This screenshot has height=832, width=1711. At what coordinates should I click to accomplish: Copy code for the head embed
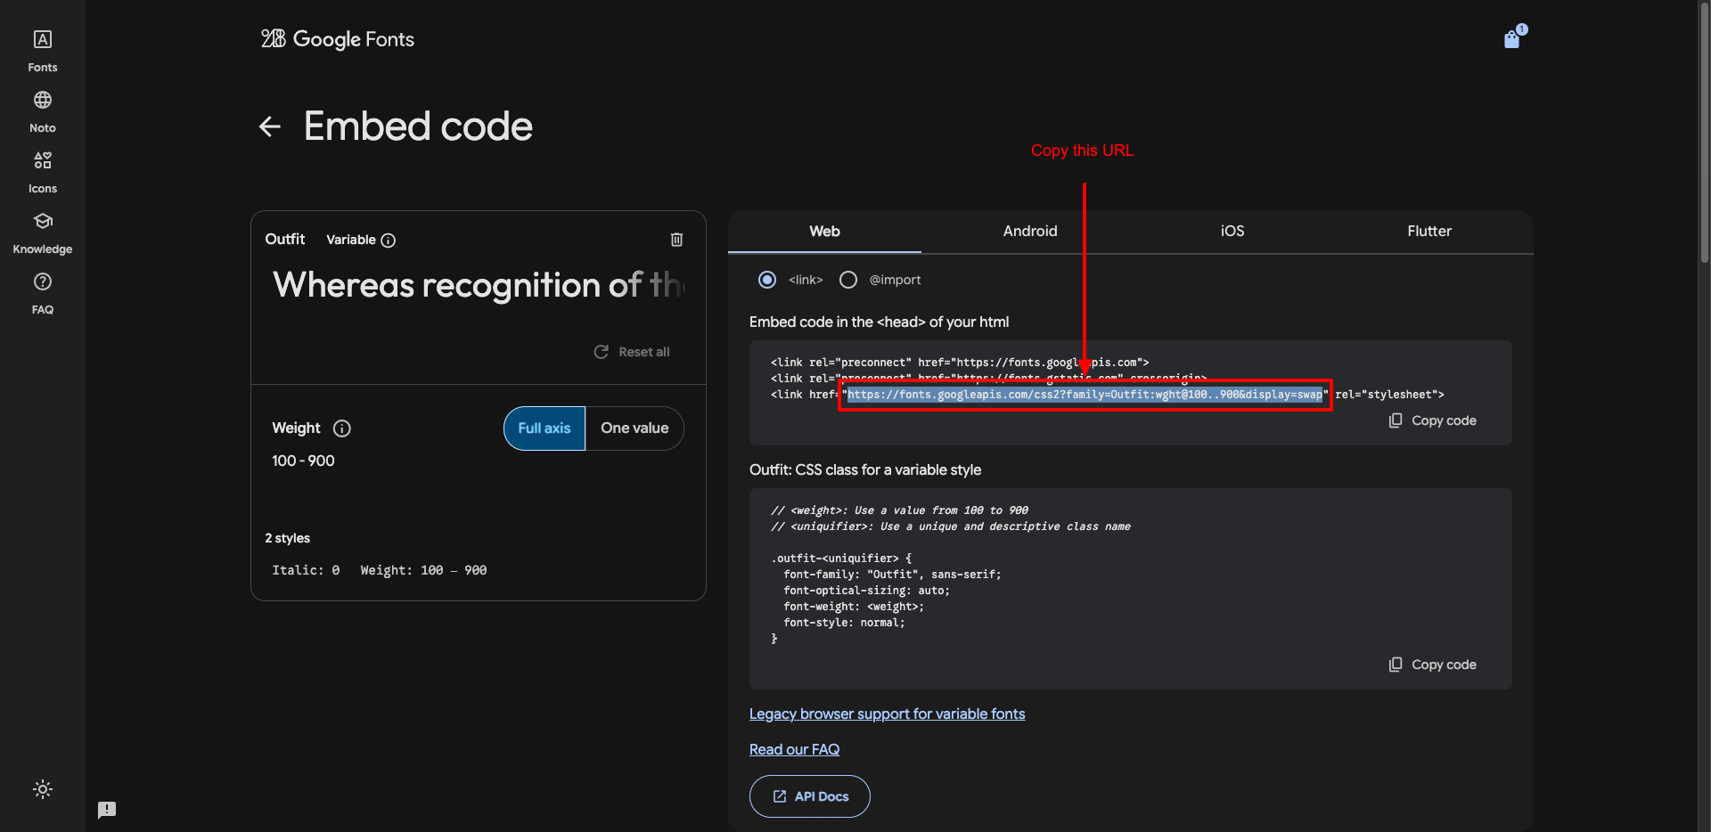click(1433, 420)
